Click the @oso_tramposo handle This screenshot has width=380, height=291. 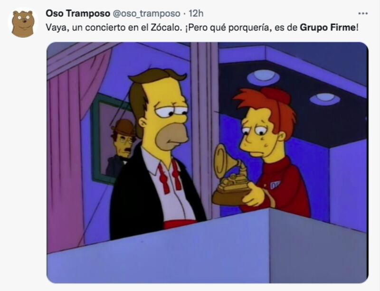(x=146, y=14)
